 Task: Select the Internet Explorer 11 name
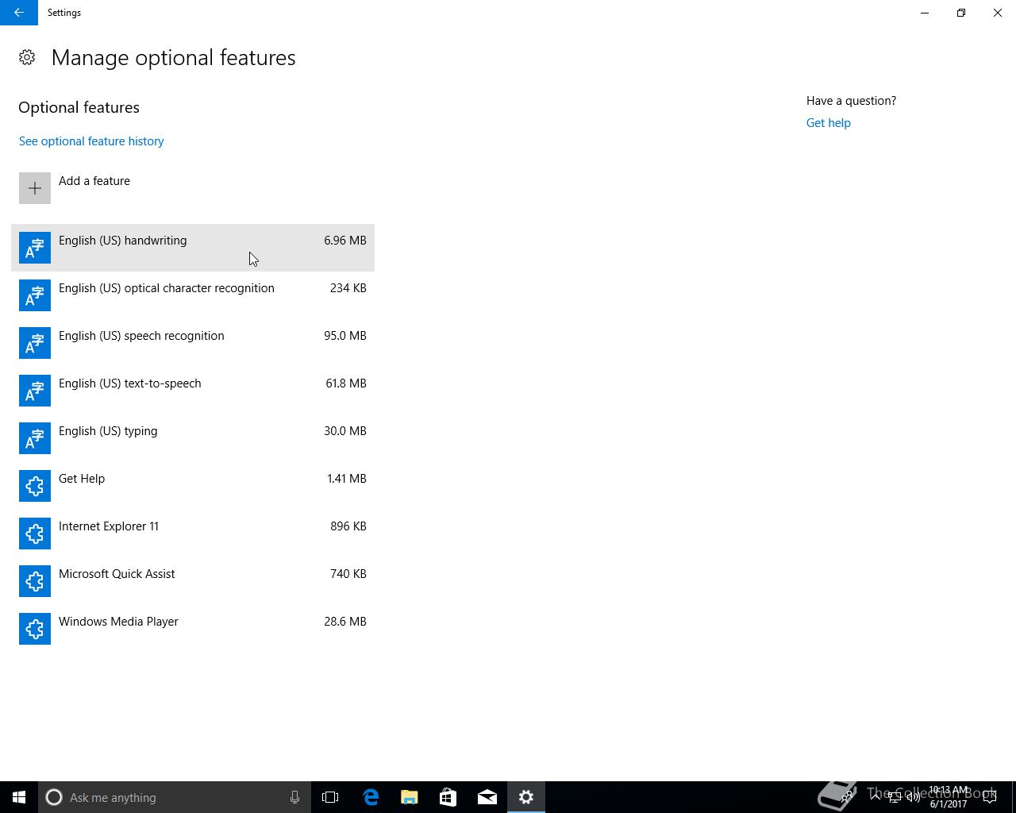coord(109,526)
